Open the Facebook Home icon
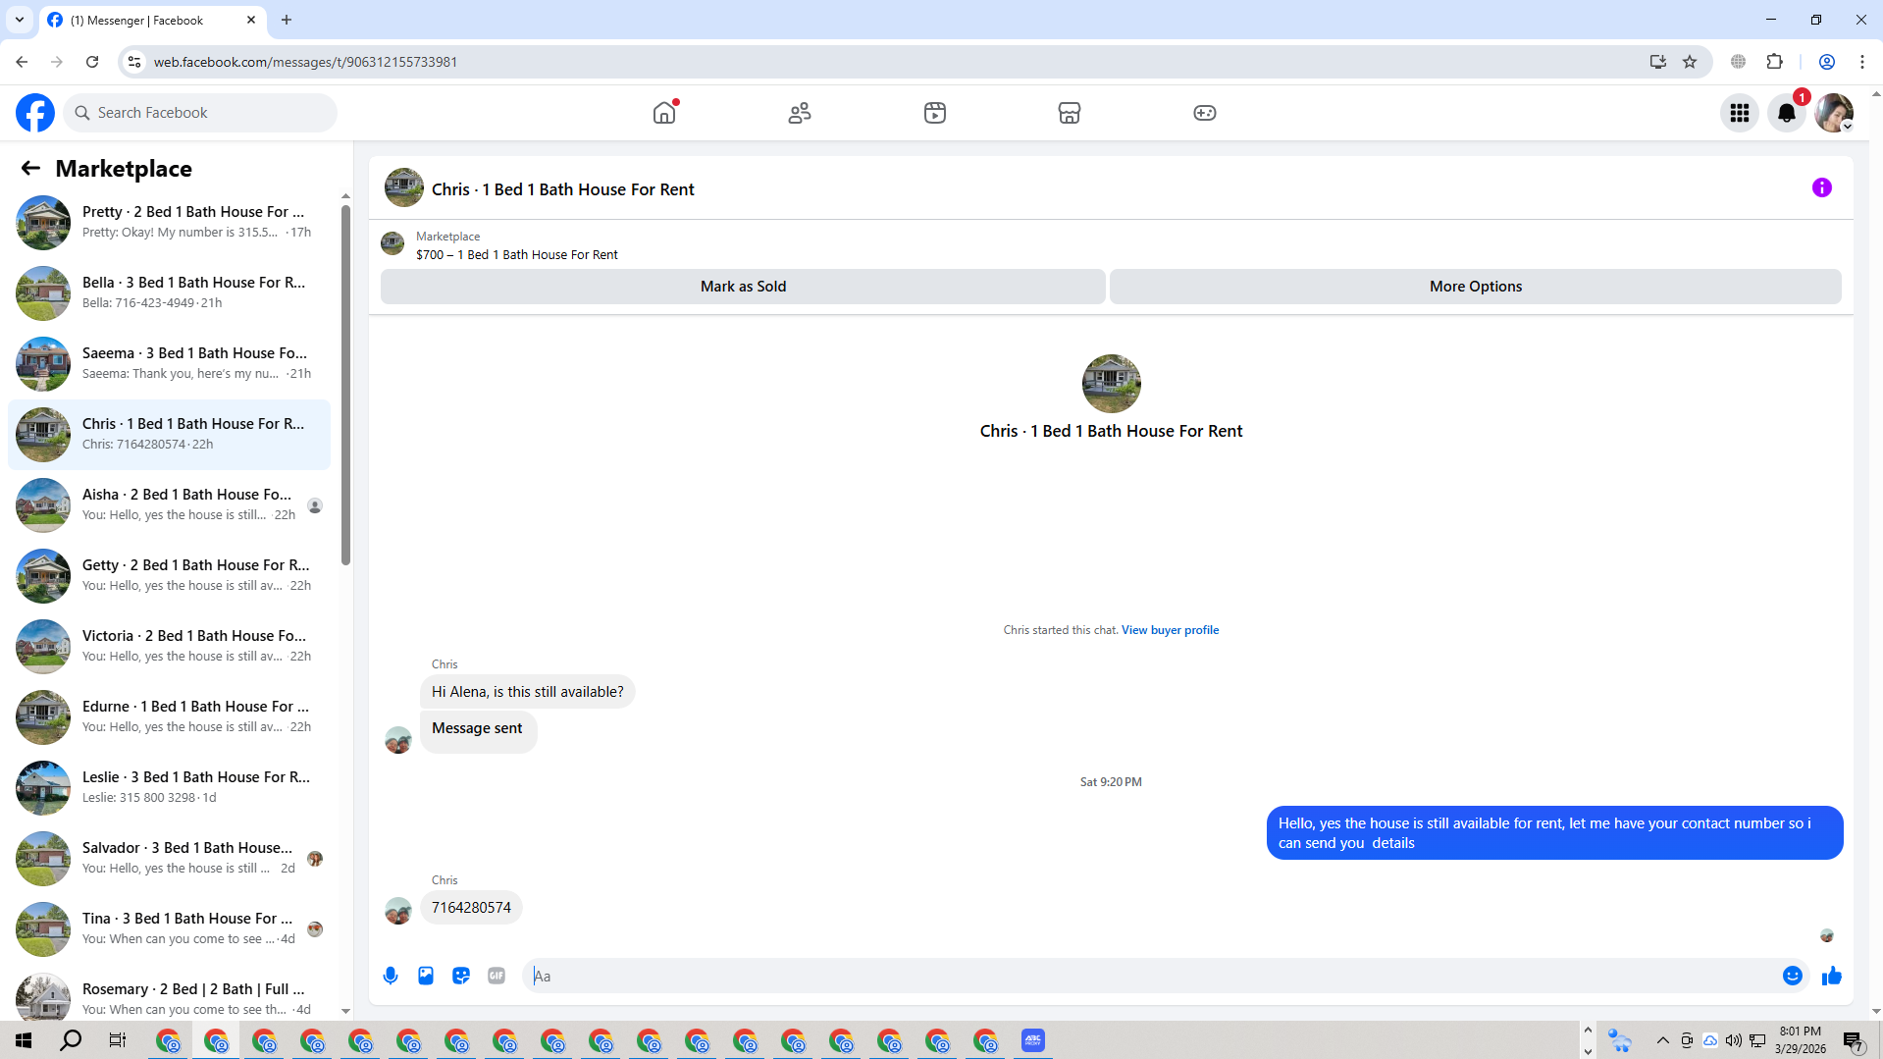This screenshot has height=1059, width=1883. [x=664, y=113]
